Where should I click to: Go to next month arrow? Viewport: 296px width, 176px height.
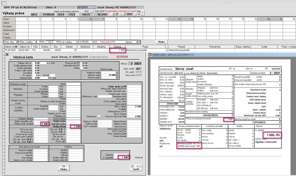pyautogui.click(x=120, y=14)
